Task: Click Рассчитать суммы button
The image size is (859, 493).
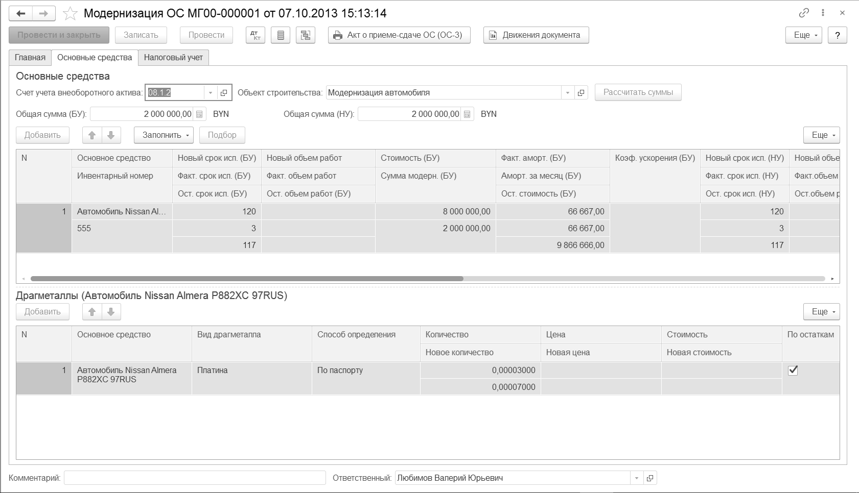Action: coord(638,92)
